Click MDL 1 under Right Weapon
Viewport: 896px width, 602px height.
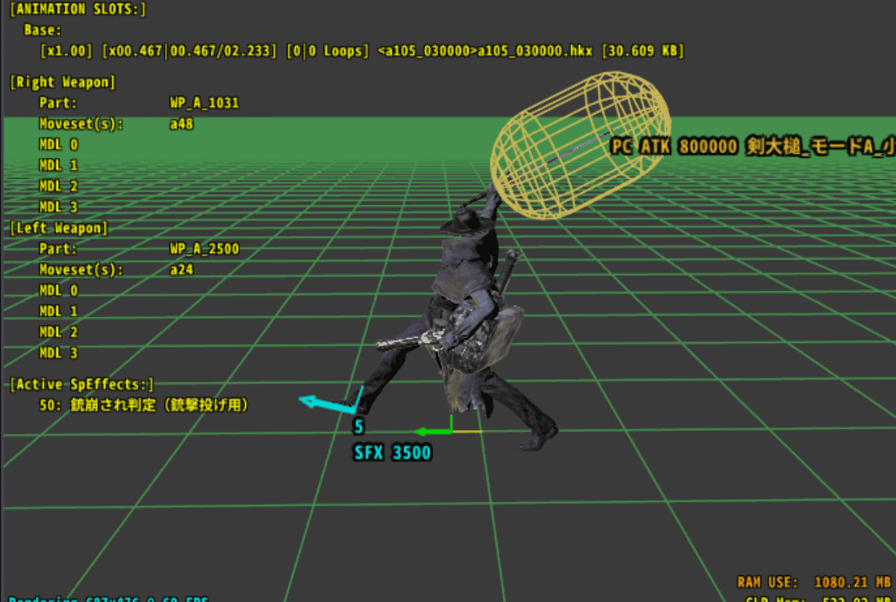pyautogui.click(x=58, y=166)
